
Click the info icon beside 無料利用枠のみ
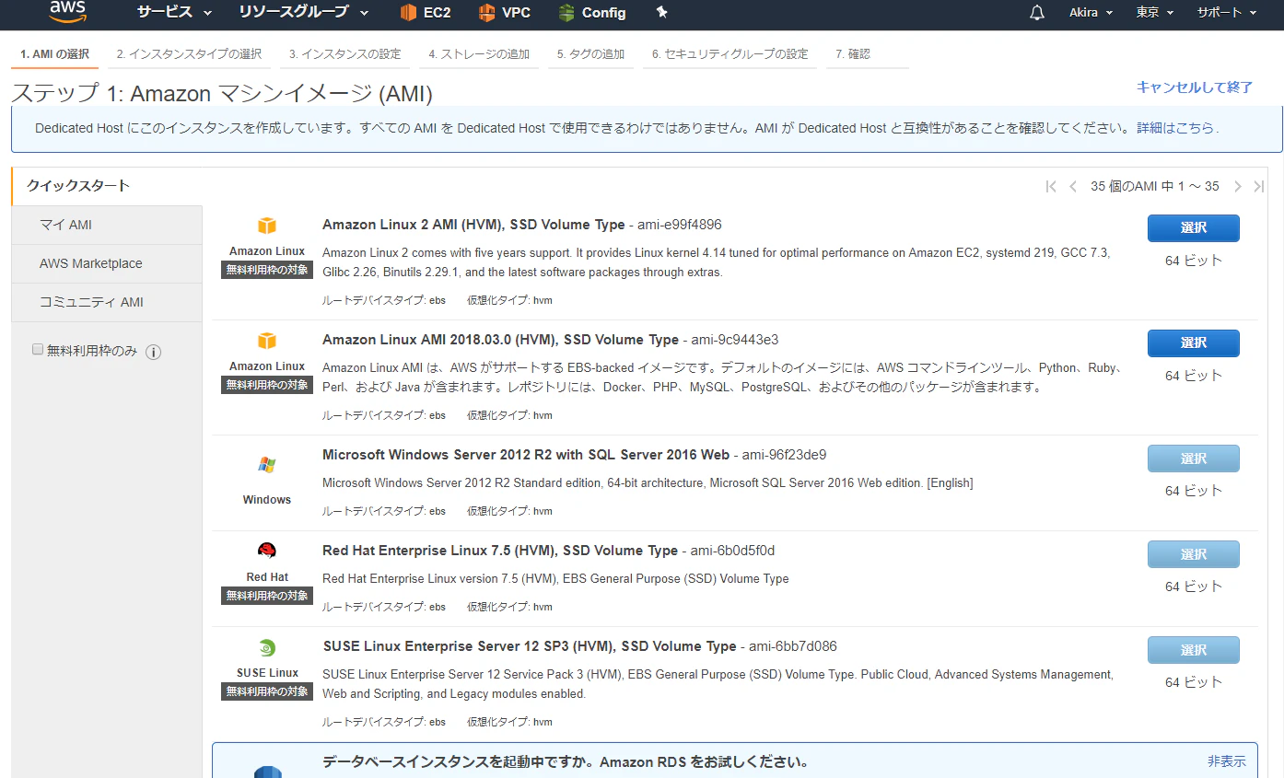tap(154, 352)
